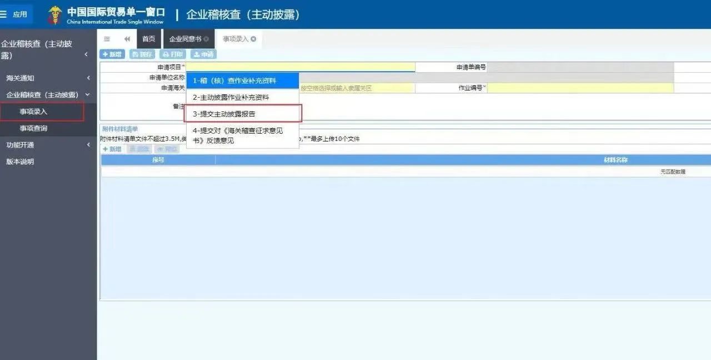
Task: Click the 打印 print button
Action: (x=173, y=54)
